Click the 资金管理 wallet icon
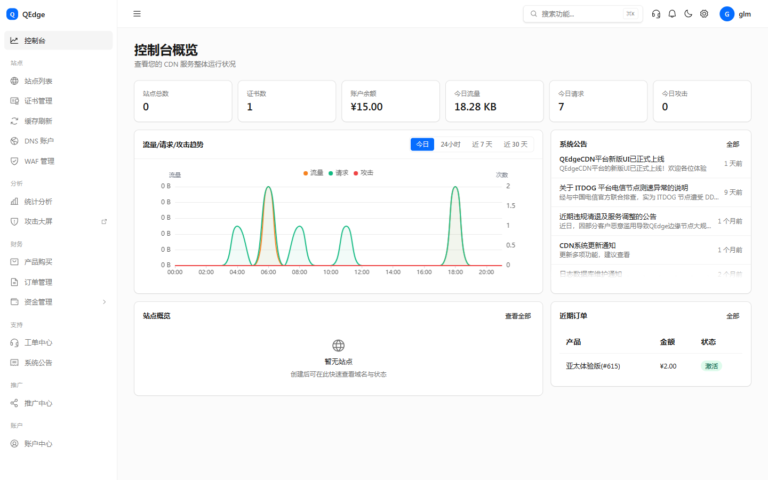The height and width of the screenshot is (480, 768). (x=14, y=302)
